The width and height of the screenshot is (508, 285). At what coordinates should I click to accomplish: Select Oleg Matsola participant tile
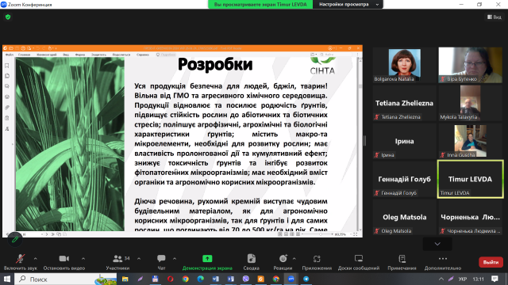404,217
